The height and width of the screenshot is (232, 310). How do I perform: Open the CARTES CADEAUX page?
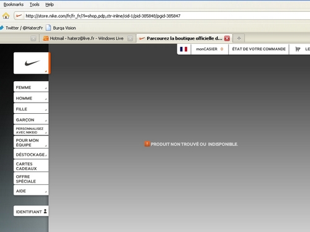pos(31,166)
